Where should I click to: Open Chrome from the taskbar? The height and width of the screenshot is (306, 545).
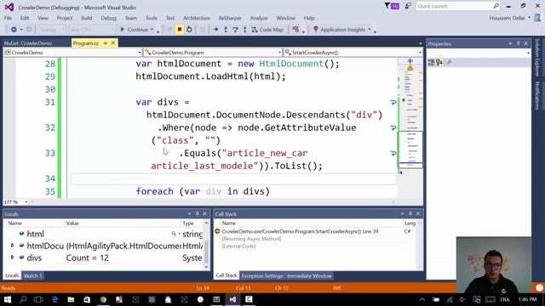tap(103, 299)
